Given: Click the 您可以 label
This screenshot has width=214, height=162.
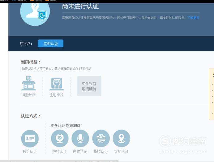Looking at the screenshot, I should pos(26,44).
